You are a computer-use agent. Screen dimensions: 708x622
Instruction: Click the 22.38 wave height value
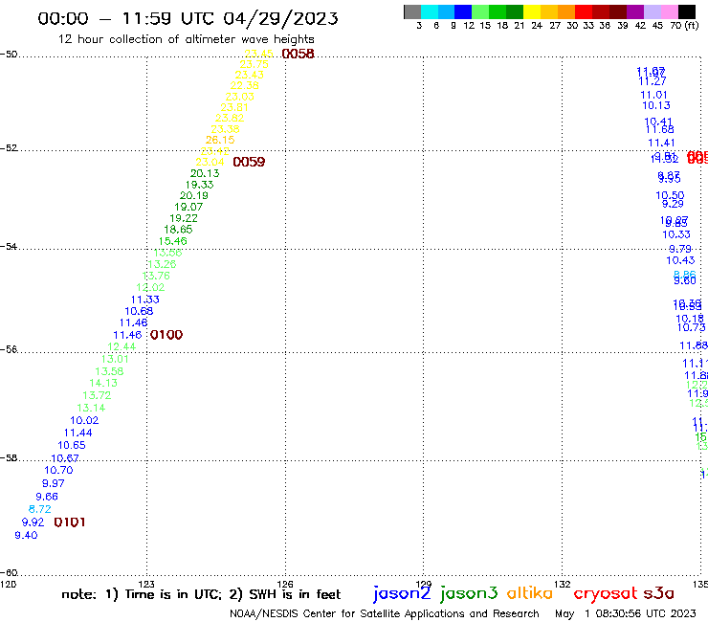pyautogui.click(x=244, y=85)
